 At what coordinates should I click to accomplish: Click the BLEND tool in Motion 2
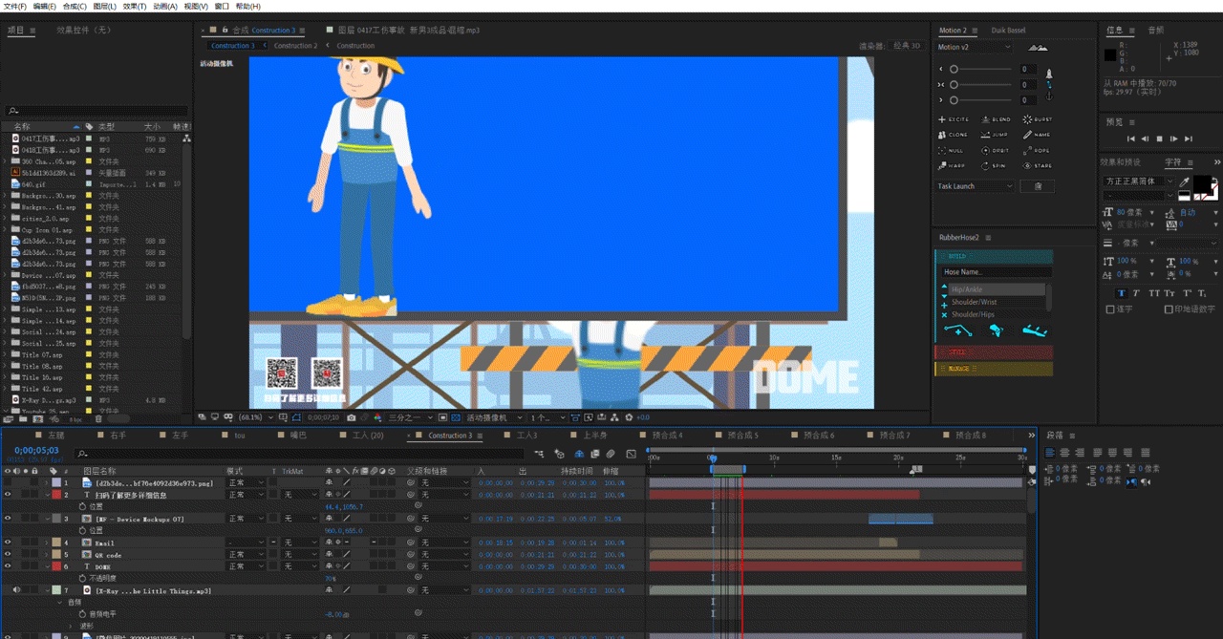click(x=997, y=119)
